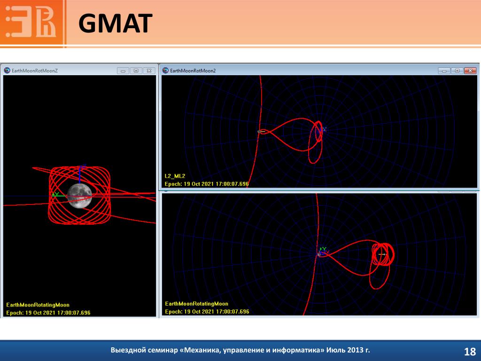Click the L2_ML2 label in the EarthMoonRotMoon2 view
Image resolution: width=481 pixels, height=361 pixels.
175,176
